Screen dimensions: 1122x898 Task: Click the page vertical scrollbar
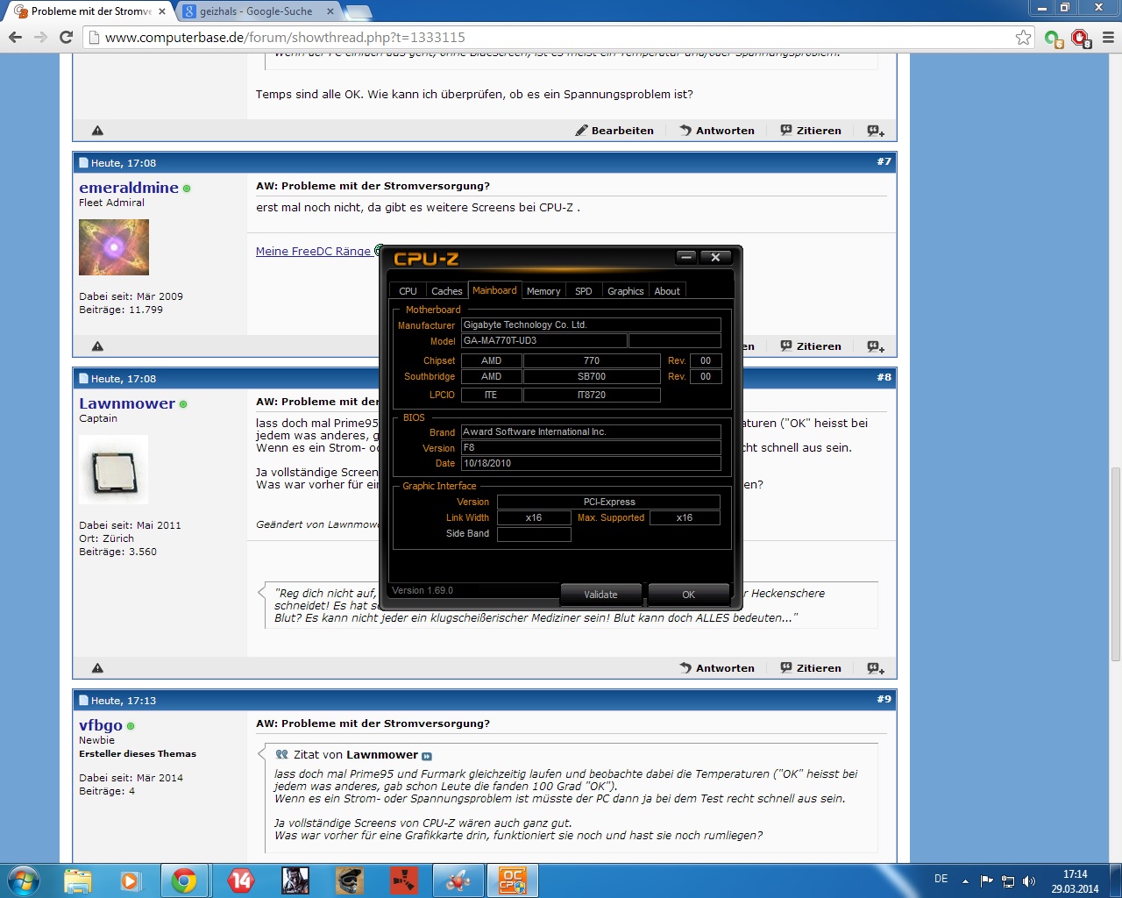coord(1115,564)
